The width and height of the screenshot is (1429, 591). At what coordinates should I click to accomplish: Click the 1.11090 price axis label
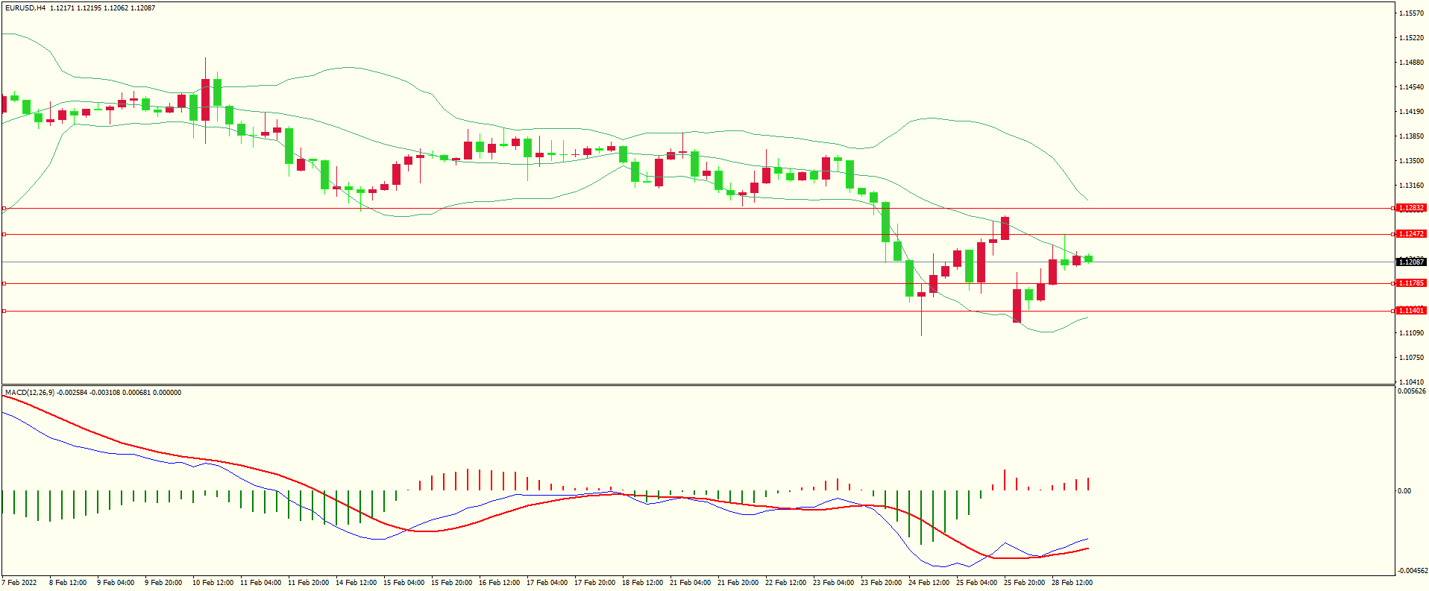1412,333
